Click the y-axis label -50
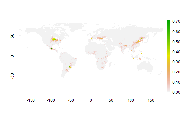This screenshot has height=117, width=187. (x=12, y=76)
